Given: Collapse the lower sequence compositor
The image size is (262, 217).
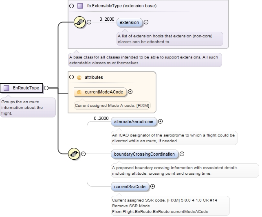Looking at the screenshot, I should click(x=84, y=154).
